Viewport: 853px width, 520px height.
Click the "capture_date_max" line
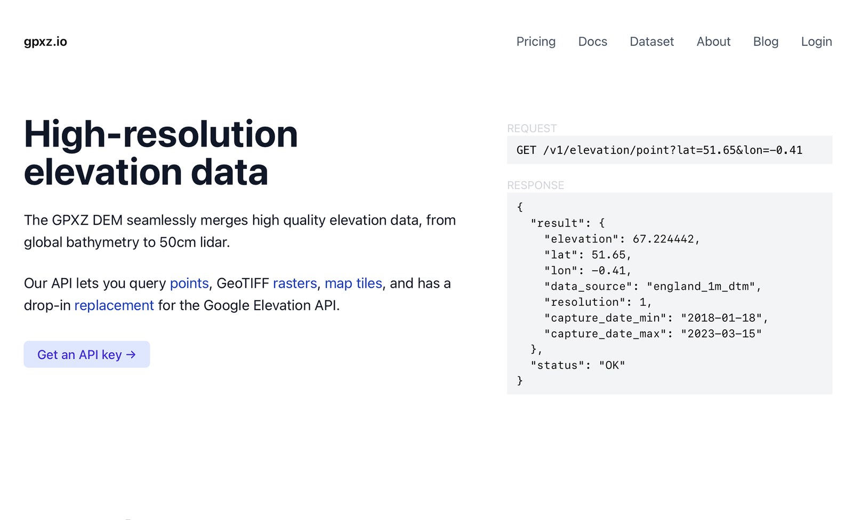(653, 334)
